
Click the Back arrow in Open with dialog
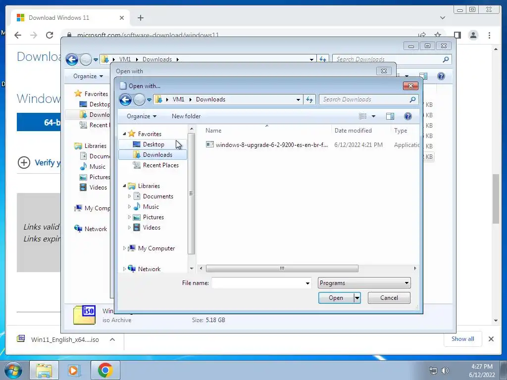(x=125, y=99)
